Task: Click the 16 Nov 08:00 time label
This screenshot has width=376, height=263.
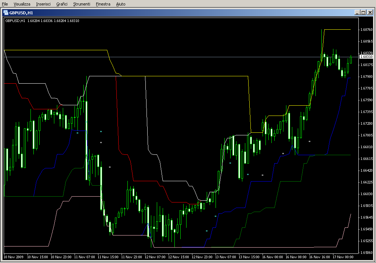Action: pyautogui.click(x=296, y=257)
